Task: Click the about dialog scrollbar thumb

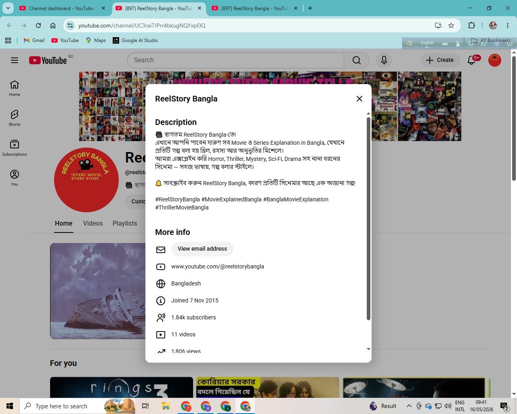Action: tap(368, 218)
